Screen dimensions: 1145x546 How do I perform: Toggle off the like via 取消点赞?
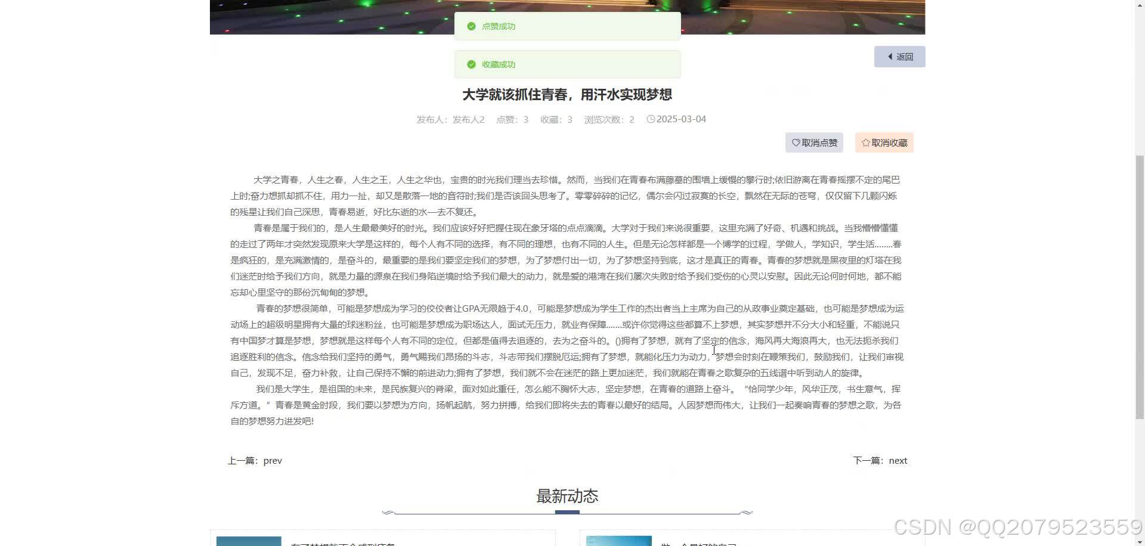814,142
